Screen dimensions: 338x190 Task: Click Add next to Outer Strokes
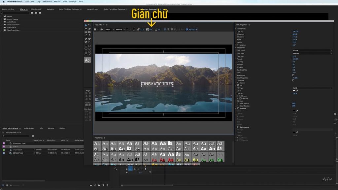(x=294, y=106)
